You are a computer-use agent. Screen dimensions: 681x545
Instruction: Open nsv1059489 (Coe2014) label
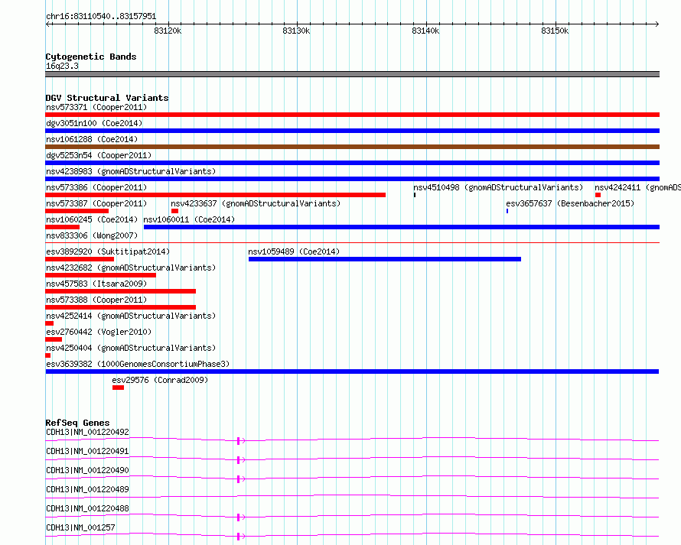click(294, 251)
